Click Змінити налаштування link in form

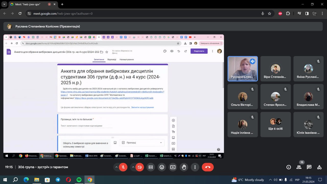[x=142, y=107]
